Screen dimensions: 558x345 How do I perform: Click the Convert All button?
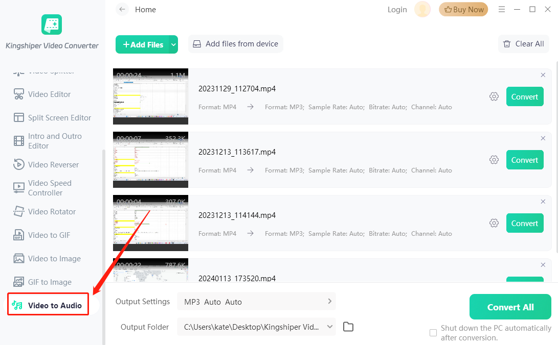(x=510, y=307)
